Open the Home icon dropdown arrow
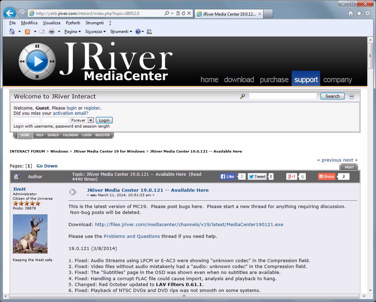 (x=19, y=32)
